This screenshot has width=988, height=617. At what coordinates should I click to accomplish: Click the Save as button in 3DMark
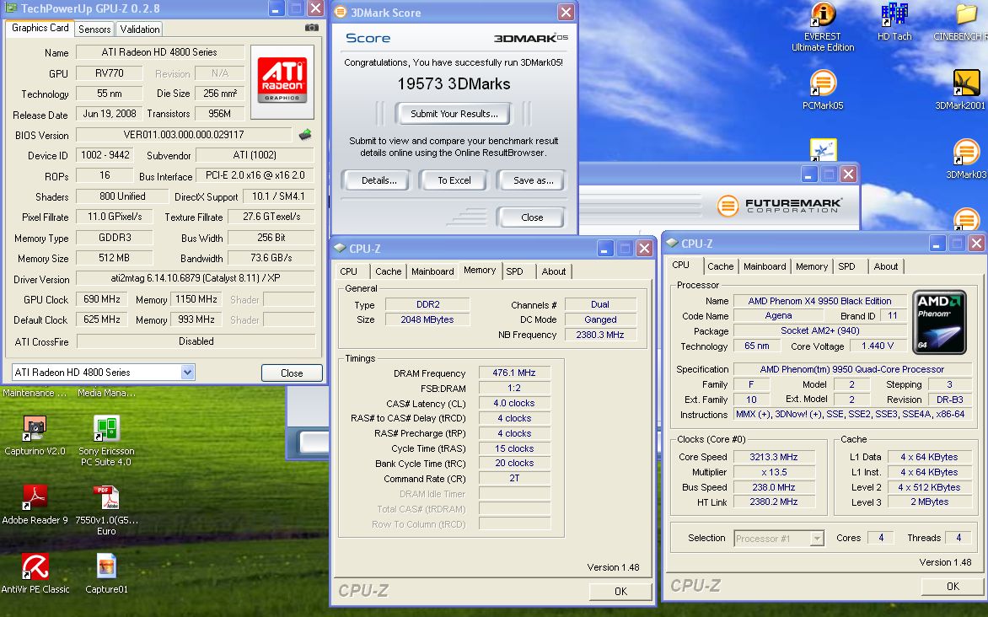click(x=533, y=180)
